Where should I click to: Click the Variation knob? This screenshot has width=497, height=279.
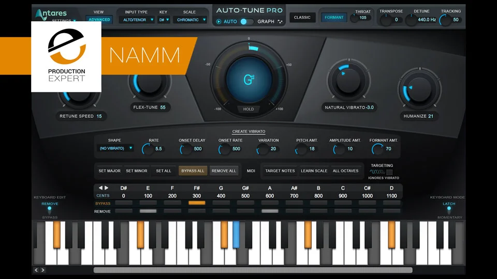click(262, 149)
